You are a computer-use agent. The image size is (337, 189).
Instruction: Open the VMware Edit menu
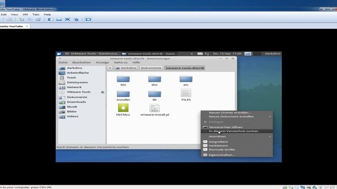click(4, 15)
